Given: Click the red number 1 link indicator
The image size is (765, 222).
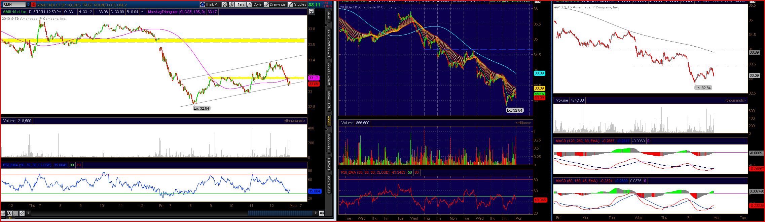Looking at the screenshot, I should (x=33, y=5).
